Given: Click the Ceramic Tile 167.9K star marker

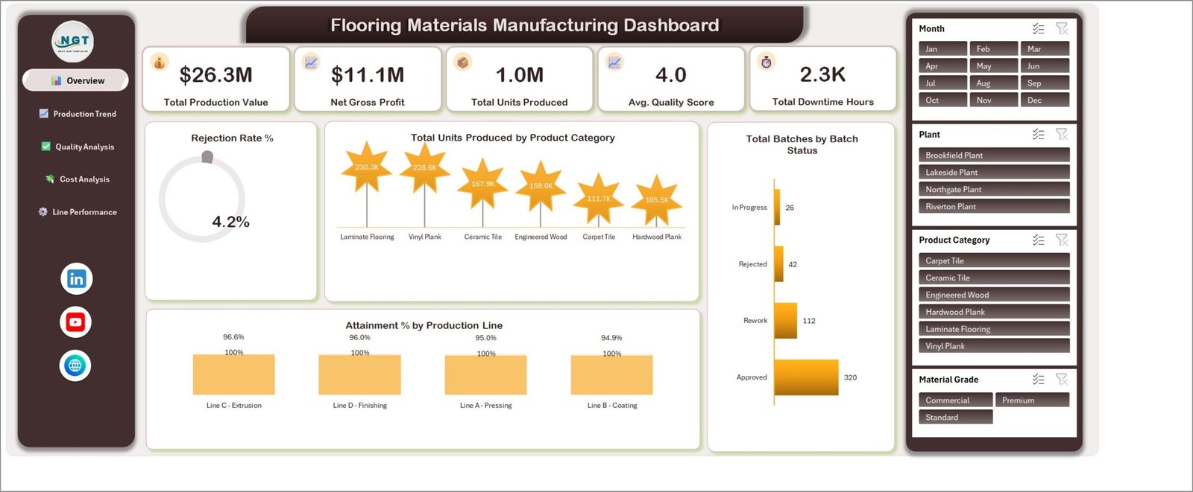Looking at the screenshot, I should click(482, 184).
